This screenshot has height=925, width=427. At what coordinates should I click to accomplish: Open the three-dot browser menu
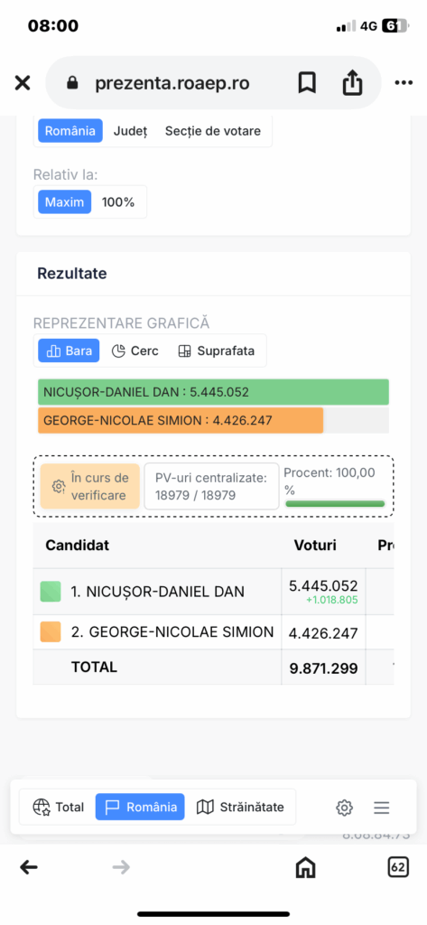click(x=404, y=83)
